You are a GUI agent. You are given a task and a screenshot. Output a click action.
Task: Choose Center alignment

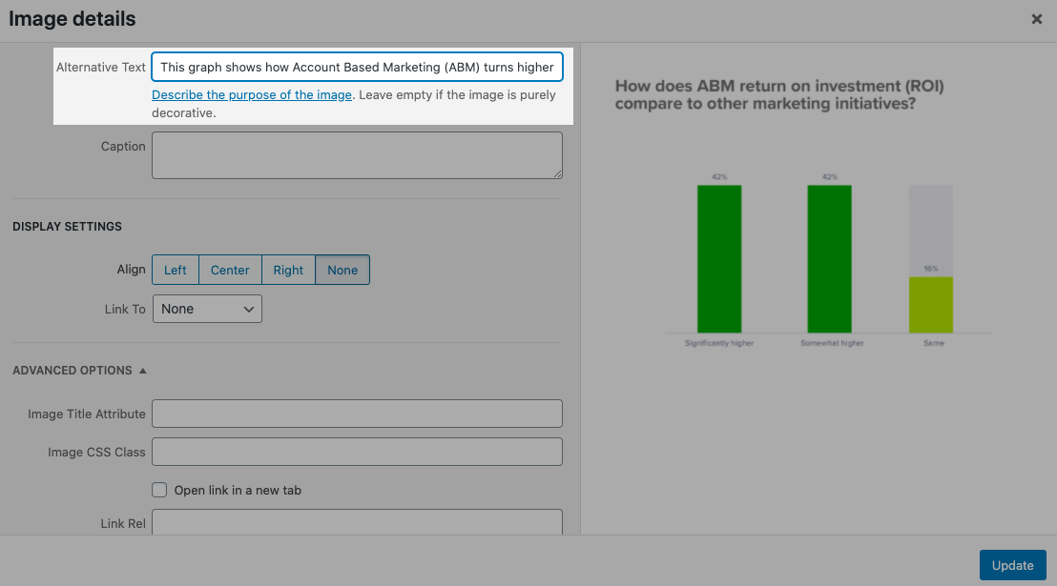[x=230, y=271]
